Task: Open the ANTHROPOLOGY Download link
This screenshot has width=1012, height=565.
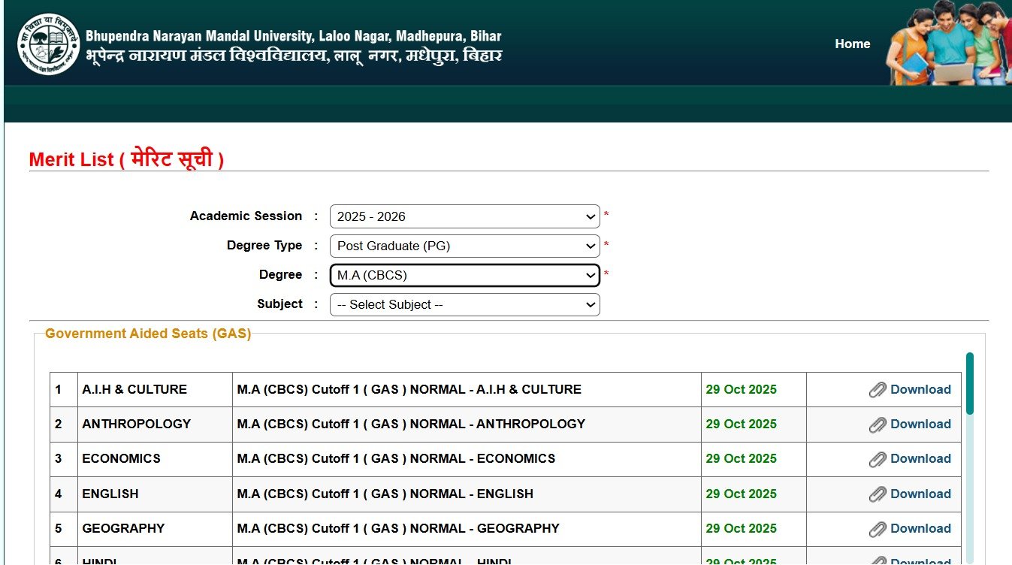Action: (920, 424)
